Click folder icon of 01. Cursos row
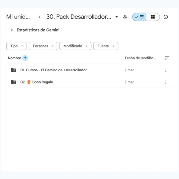The image size is (179, 179). [13, 70]
